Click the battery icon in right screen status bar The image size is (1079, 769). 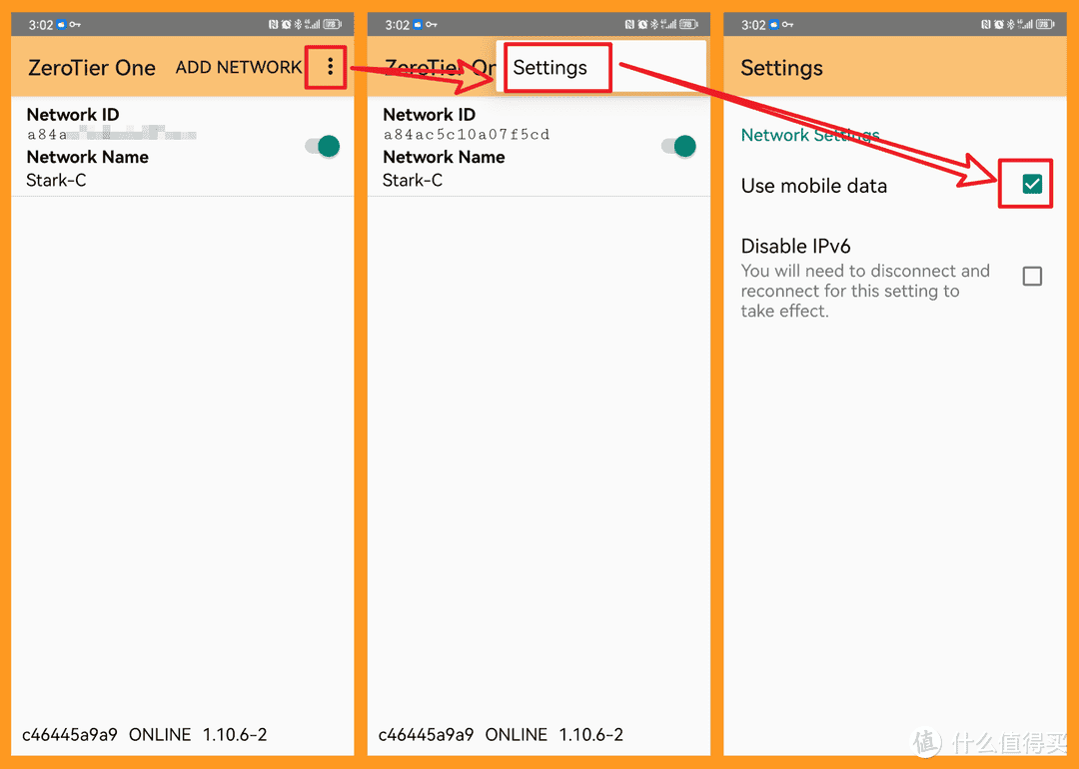coord(1045,25)
